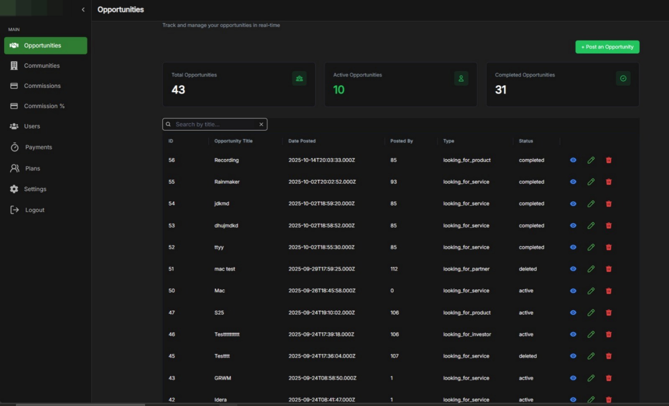
Task: Delete the S25 opportunity
Action: (609, 312)
